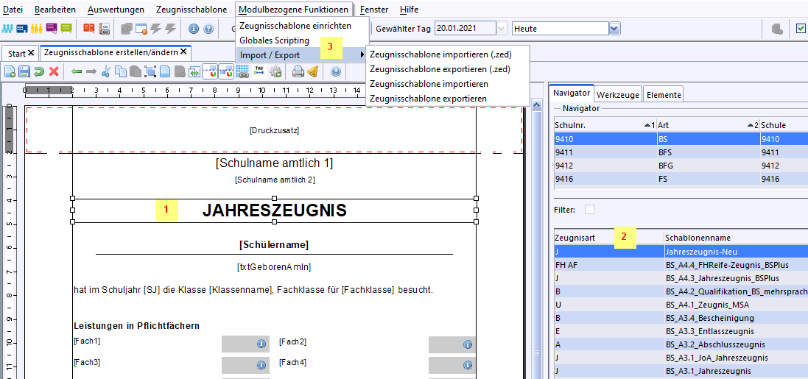808x379 pixels.
Task: Select Zeugnisschablone exportieren (.zed)
Action: (440, 68)
